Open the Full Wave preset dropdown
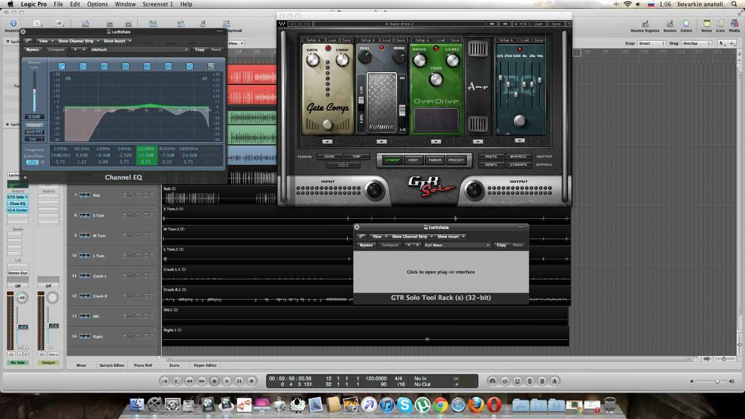This screenshot has width=745, height=419. [x=457, y=245]
